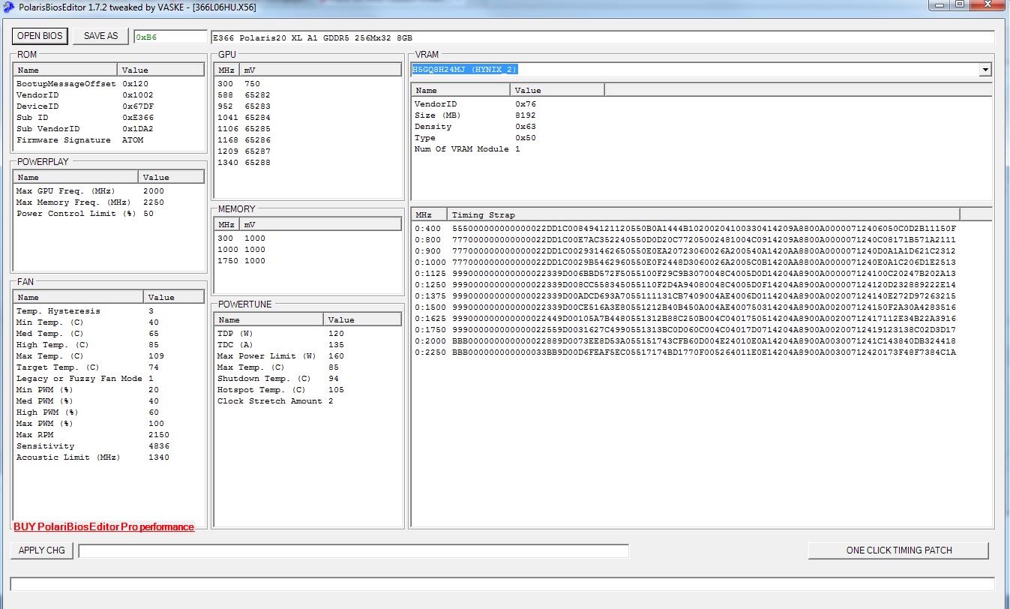Click the SAVE AS button

click(100, 36)
